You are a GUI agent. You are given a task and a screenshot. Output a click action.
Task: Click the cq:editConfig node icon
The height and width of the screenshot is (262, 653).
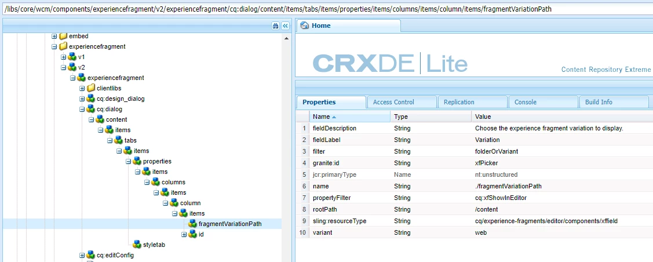pos(91,255)
